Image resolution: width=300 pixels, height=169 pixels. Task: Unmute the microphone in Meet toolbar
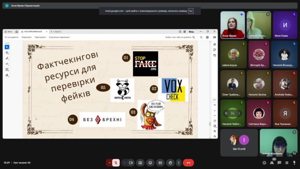click(x=116, y=163)
